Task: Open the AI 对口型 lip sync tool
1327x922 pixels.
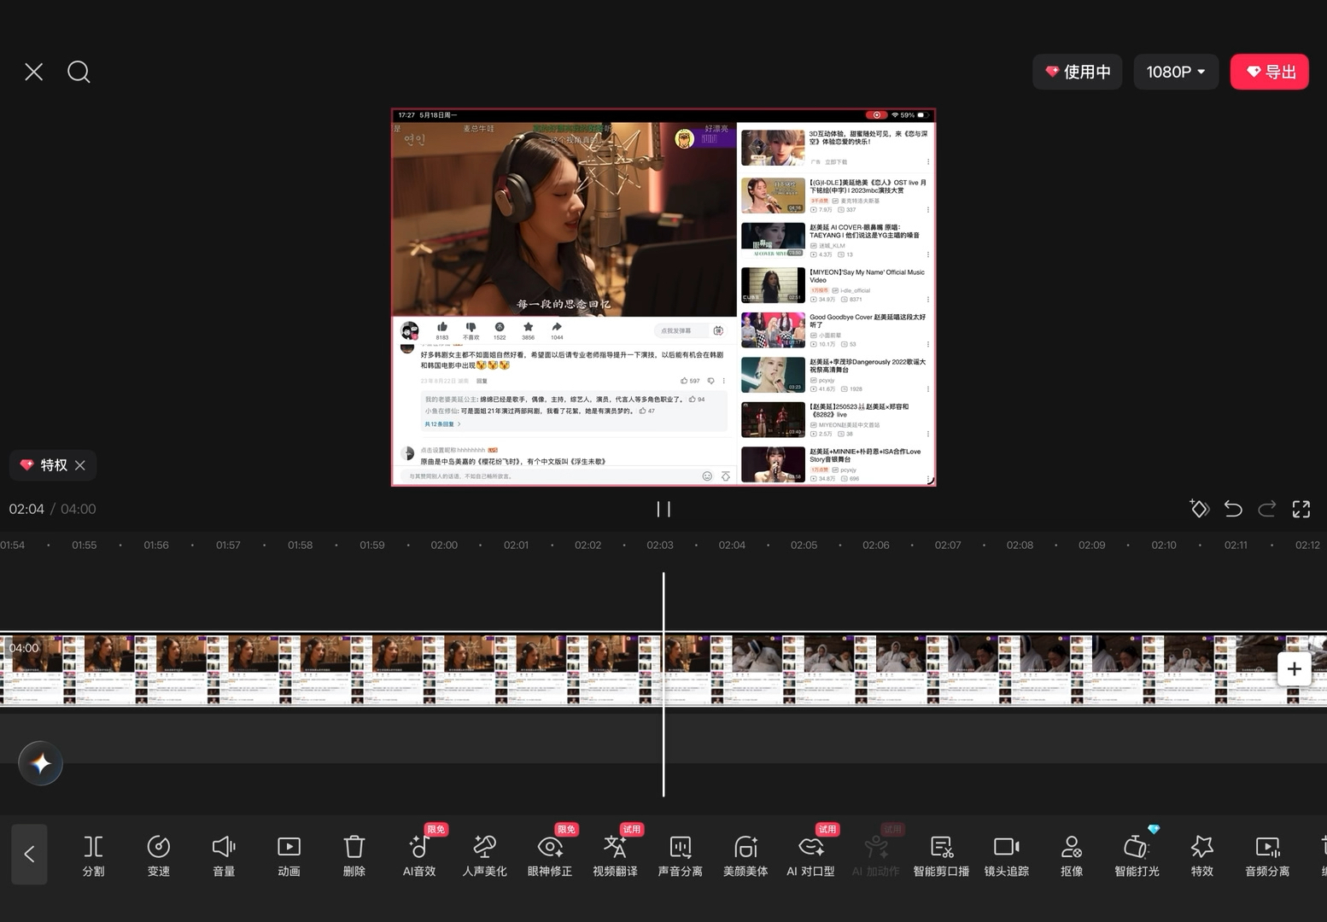Action: point(810,855)
